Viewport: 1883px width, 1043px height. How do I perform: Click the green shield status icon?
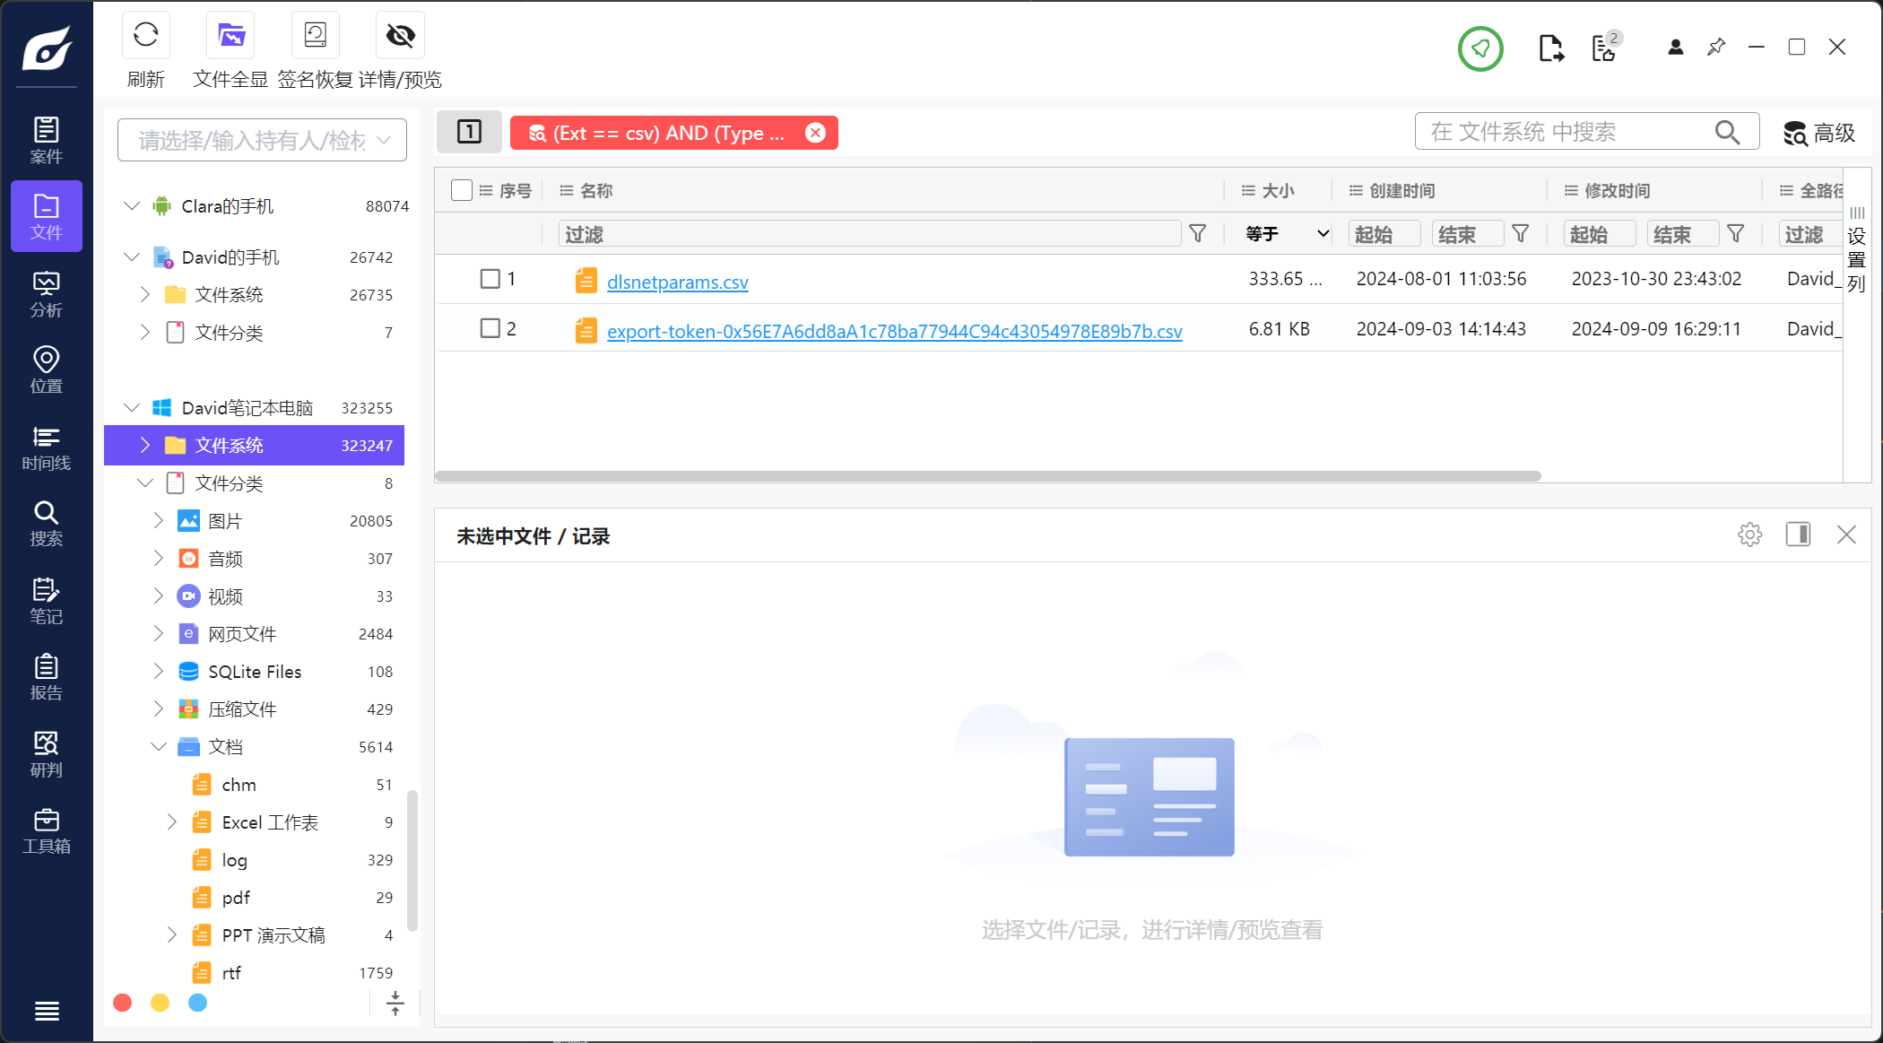pyautogui.click(x=1479, y=48)
